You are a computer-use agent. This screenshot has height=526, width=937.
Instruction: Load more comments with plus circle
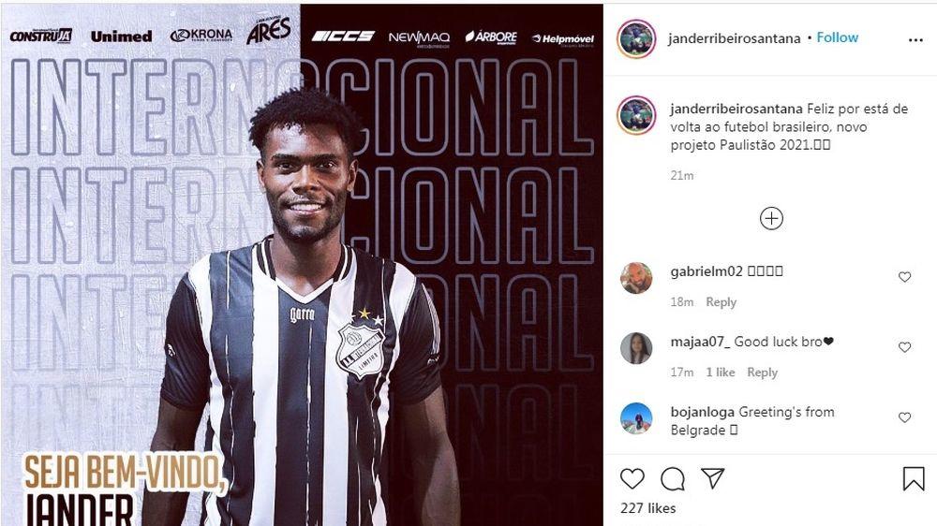771,218
